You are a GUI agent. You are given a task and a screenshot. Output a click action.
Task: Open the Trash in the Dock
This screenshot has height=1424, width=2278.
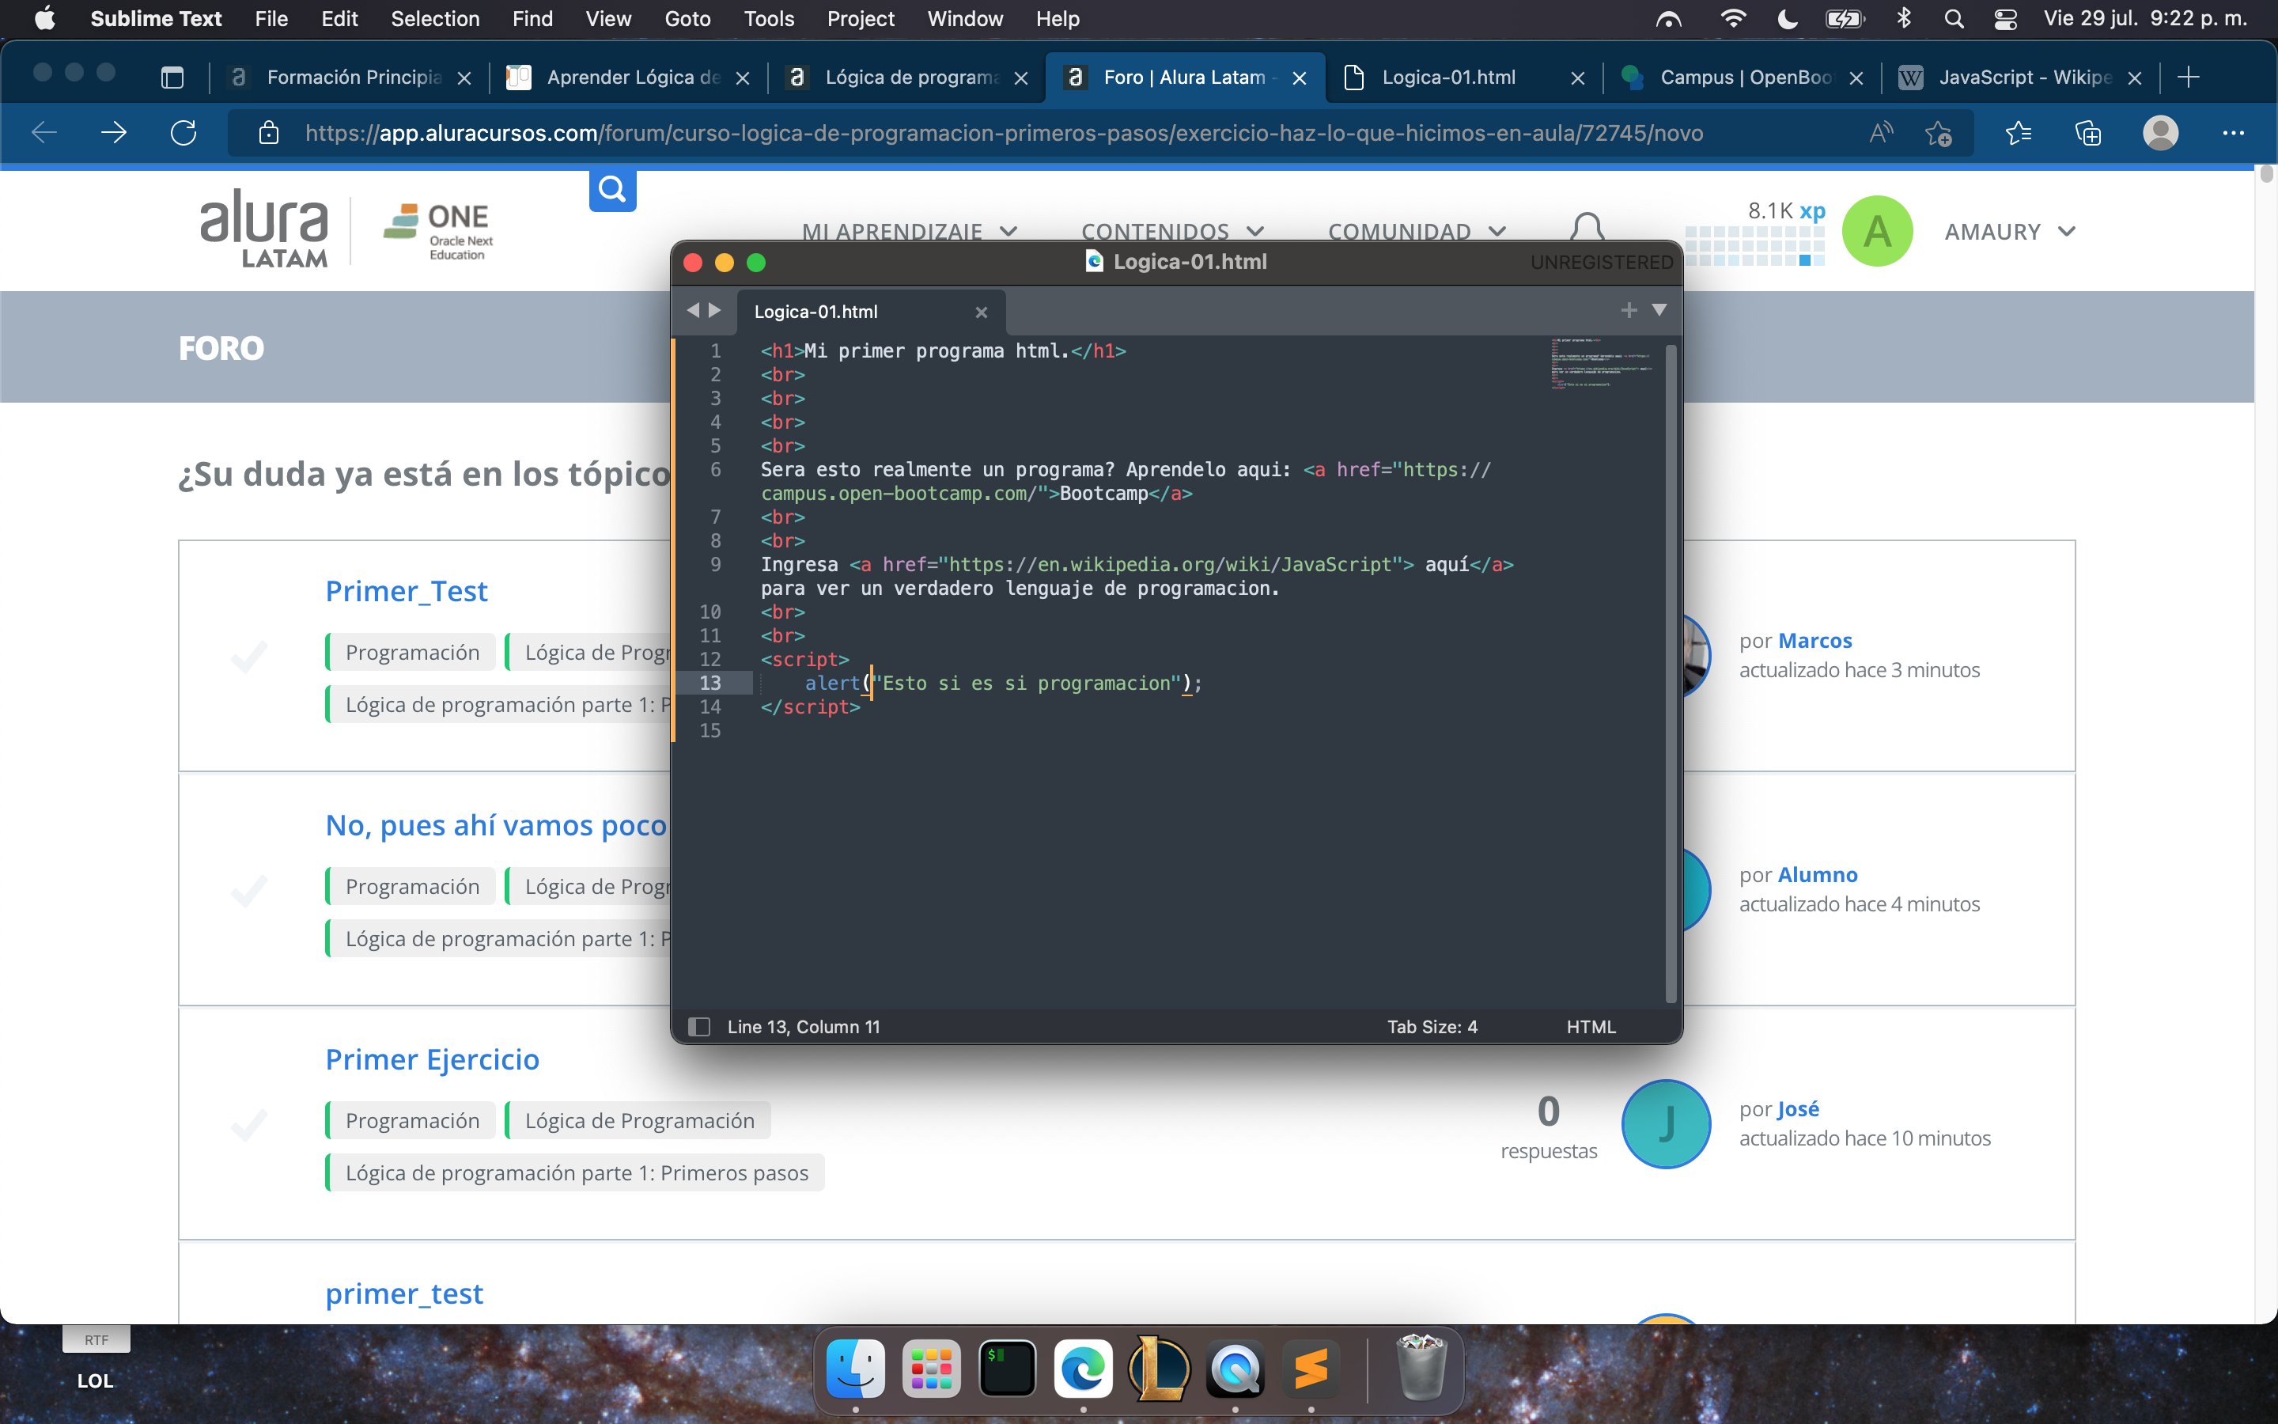[x=1421, y=1369]
